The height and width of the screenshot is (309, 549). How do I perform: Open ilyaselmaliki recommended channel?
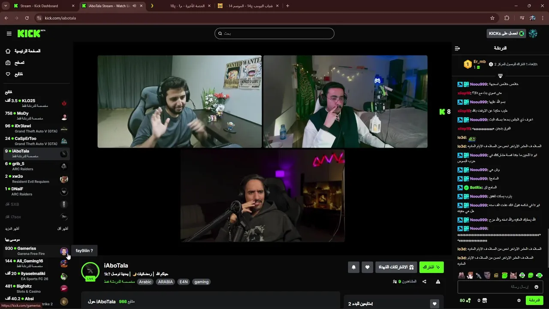click(x=36, y=276)
